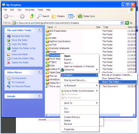Image resolution: width=139 pixels, height=134 pixels.
Task: Select The List folder icon
Action: pyautogui.click(x=47, y=76)
